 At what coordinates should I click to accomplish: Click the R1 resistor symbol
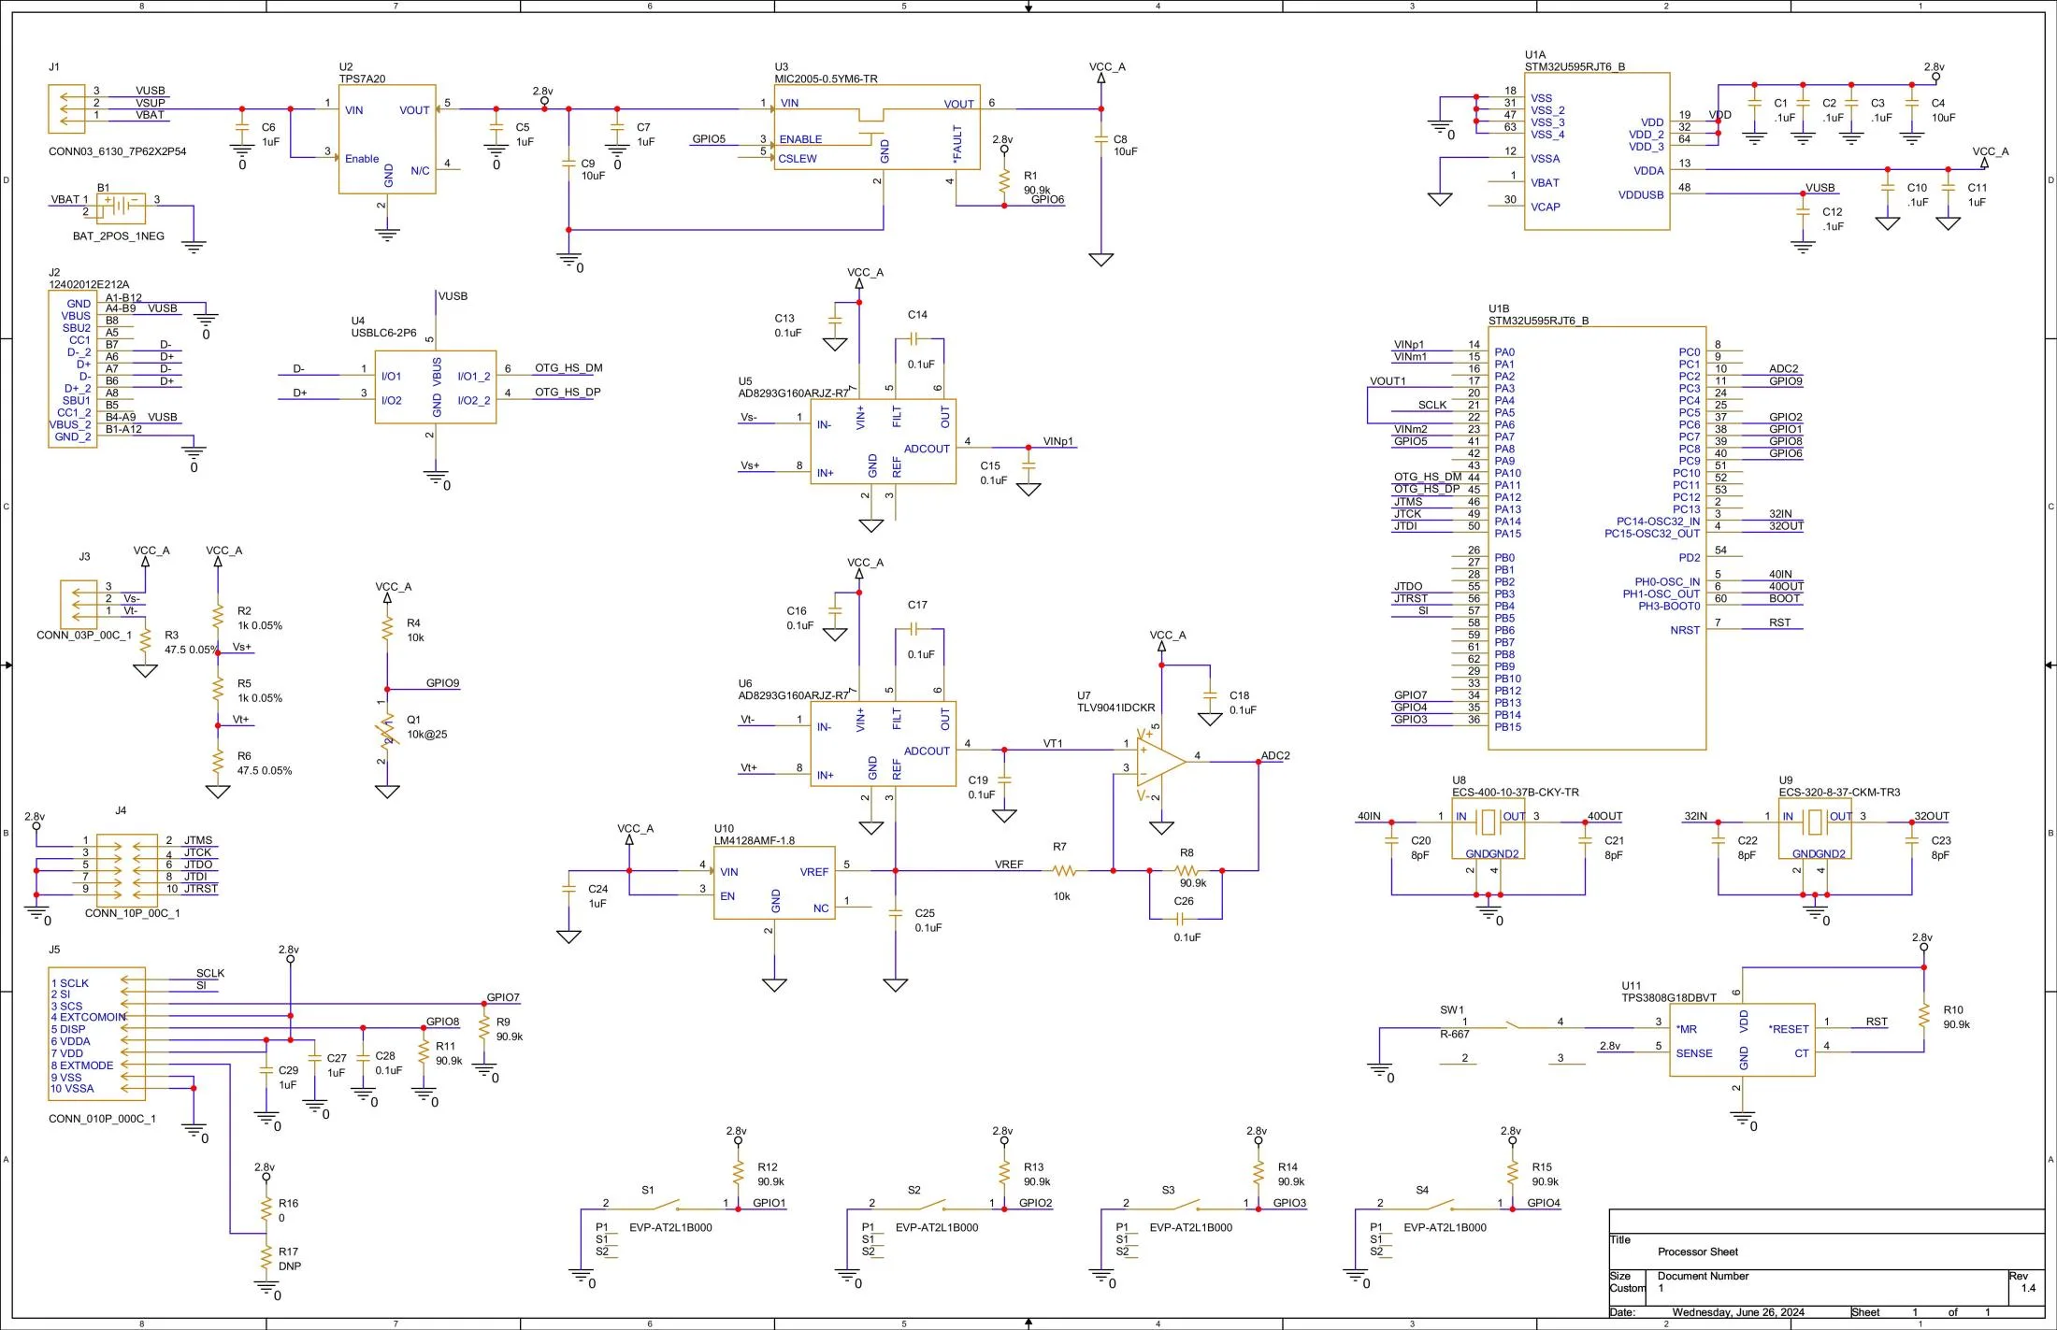(1004, 181)
